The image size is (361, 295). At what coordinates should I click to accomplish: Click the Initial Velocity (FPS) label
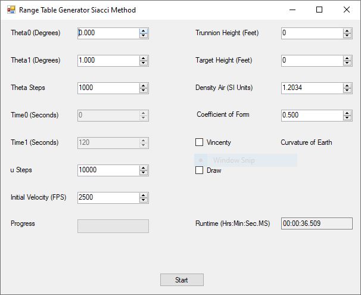(x=39, y=197)
